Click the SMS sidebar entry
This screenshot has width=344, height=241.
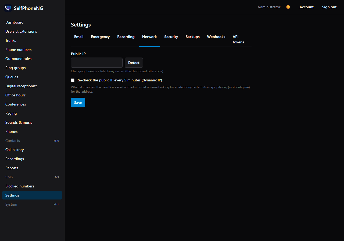pos(32,177)
